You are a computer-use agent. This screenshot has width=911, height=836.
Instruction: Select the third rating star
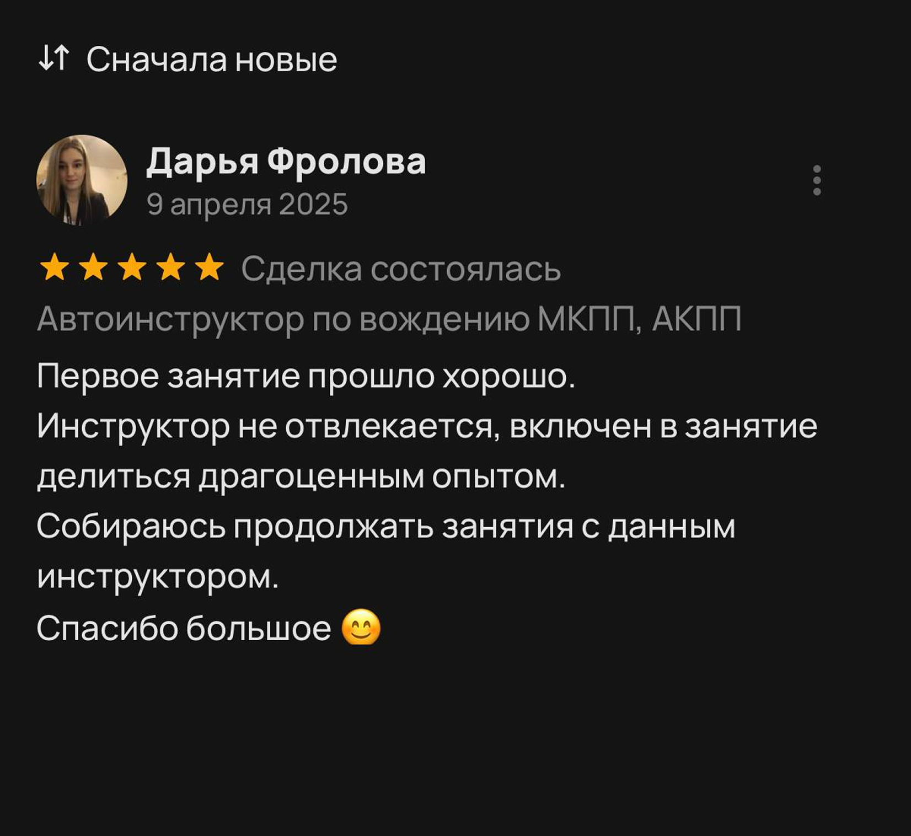click(132, 268)
